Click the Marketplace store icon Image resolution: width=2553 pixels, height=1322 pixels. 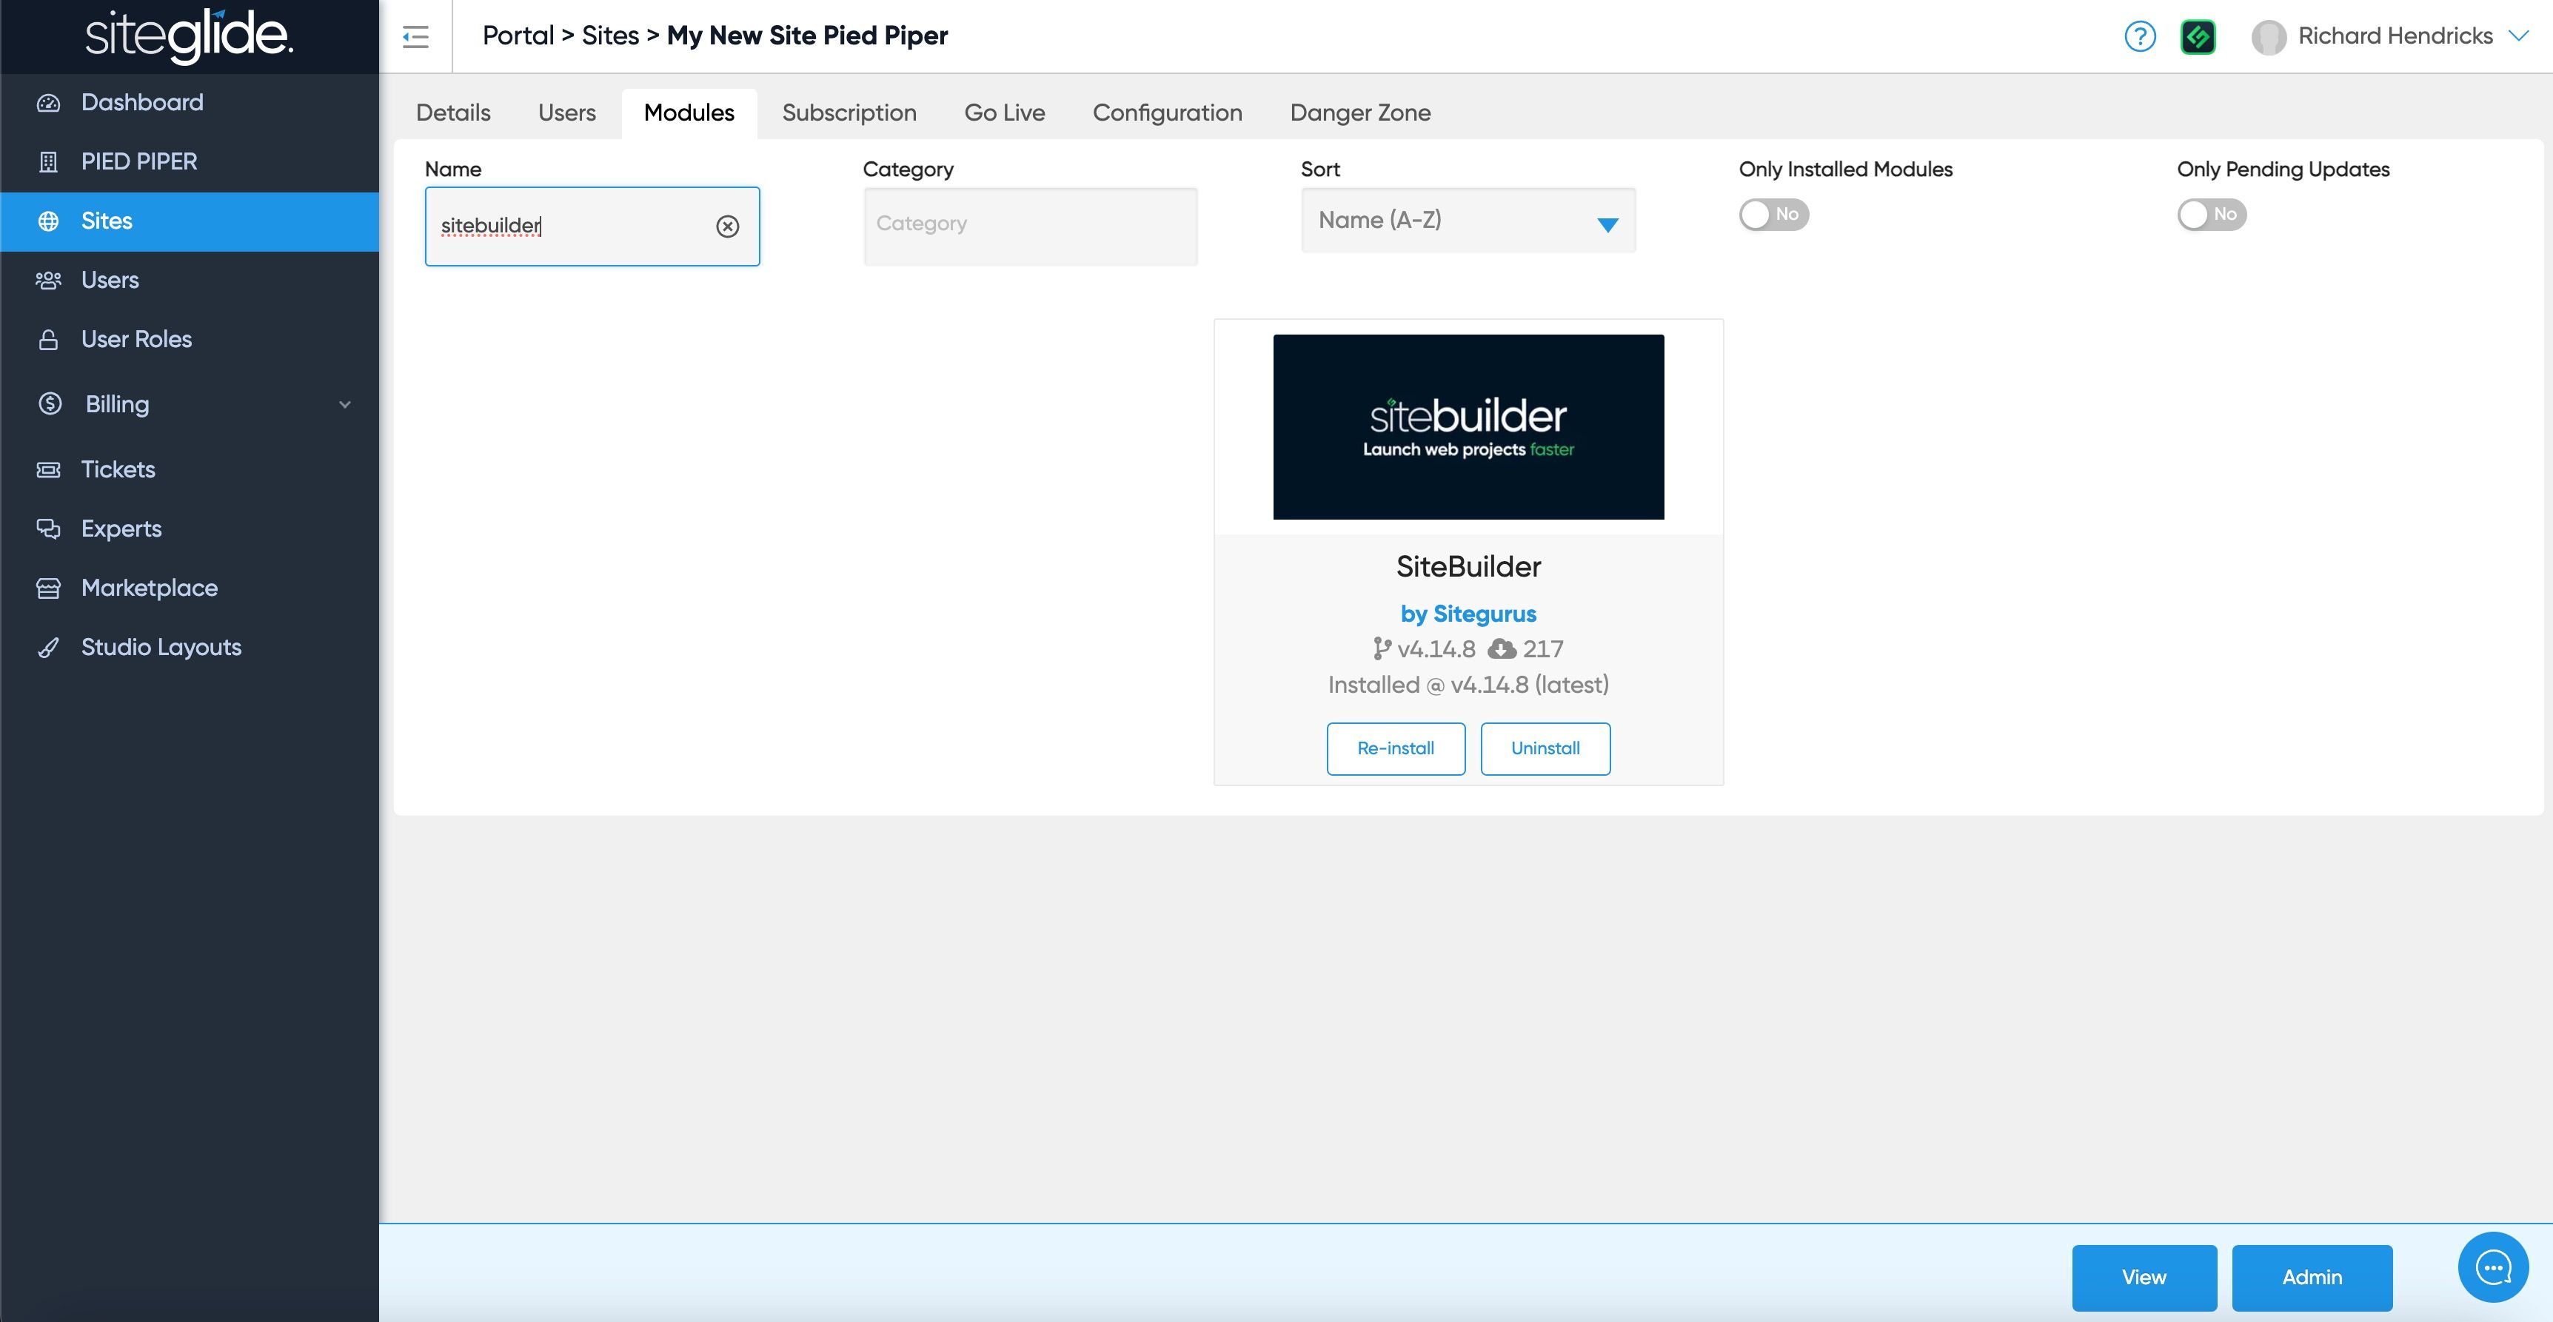[x=49, y=588]
